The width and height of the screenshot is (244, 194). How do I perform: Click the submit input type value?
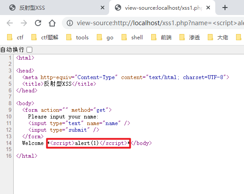tap(78, 130)
